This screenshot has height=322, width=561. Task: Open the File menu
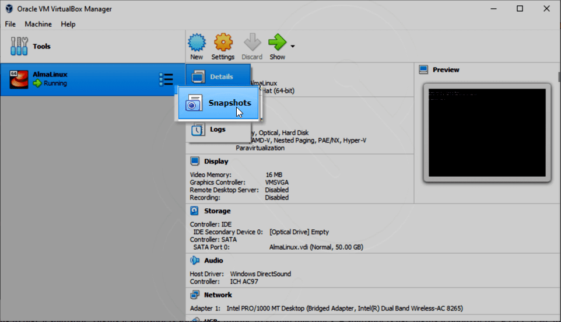[x=10, y=24]
